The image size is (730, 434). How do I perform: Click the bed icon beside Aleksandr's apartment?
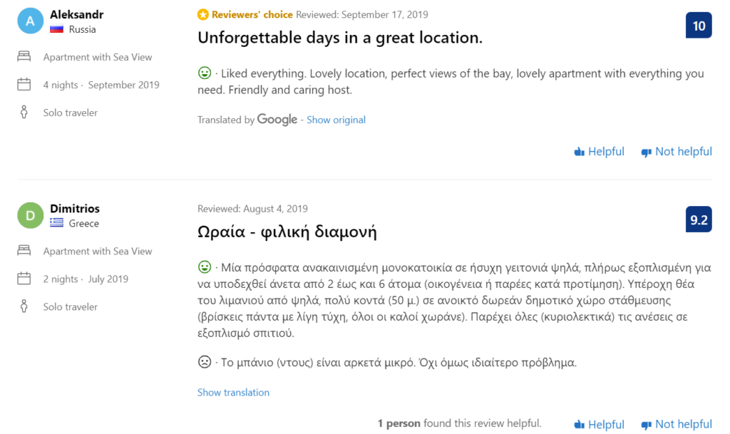[x=24, y=57]
